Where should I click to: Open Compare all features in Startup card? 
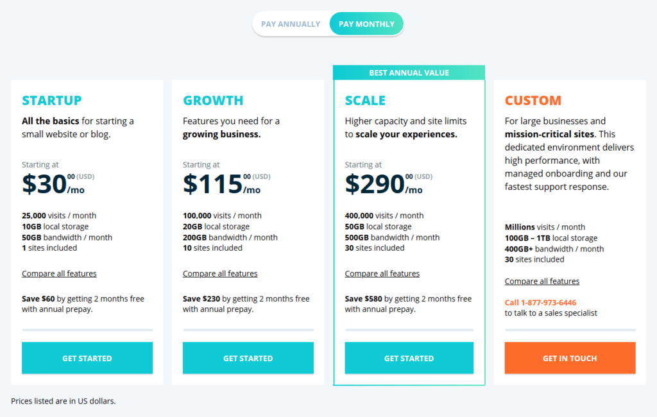tap(59, 274)
